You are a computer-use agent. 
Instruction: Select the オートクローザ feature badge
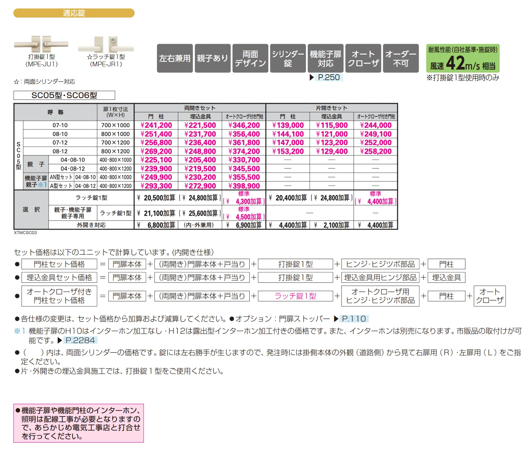(363, 58)
